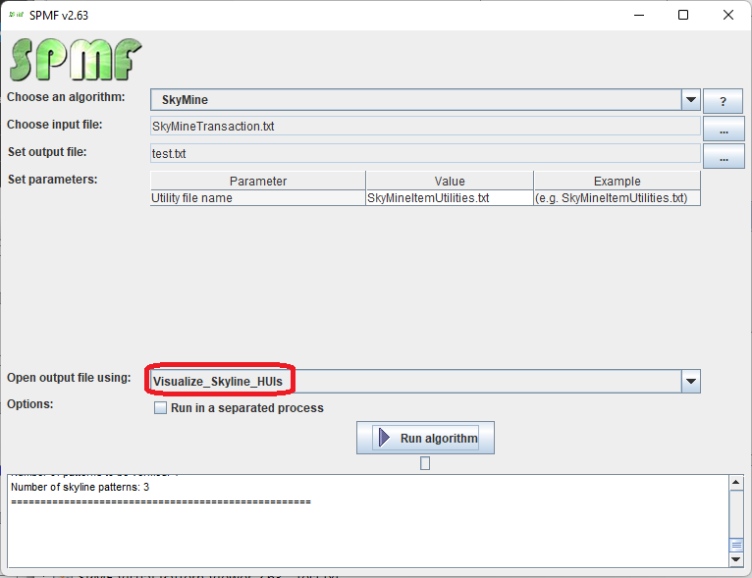Viewport: 752px width, 578px height.
Task: Click console scrollbar up arrow
Action: [736, 482]
